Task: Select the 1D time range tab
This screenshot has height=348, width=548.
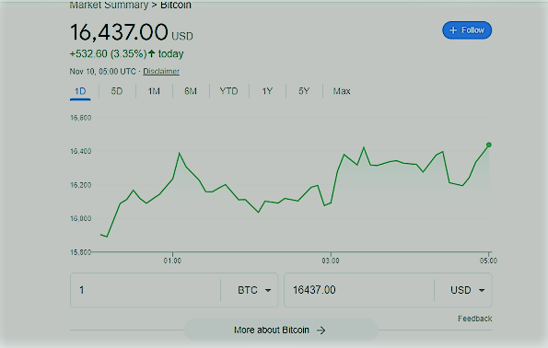Action: pyautogui.click(x=80, y=91)
